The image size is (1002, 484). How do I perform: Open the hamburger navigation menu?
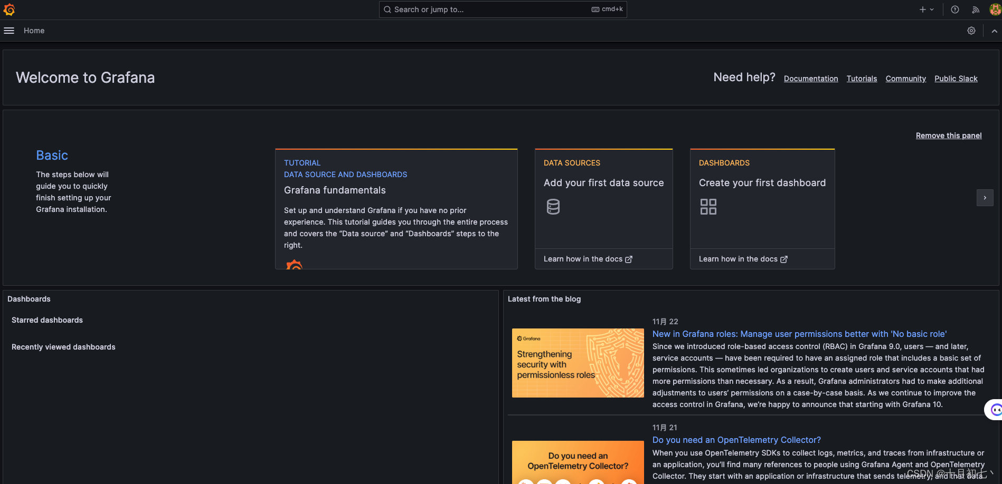[x=9, y=31]
